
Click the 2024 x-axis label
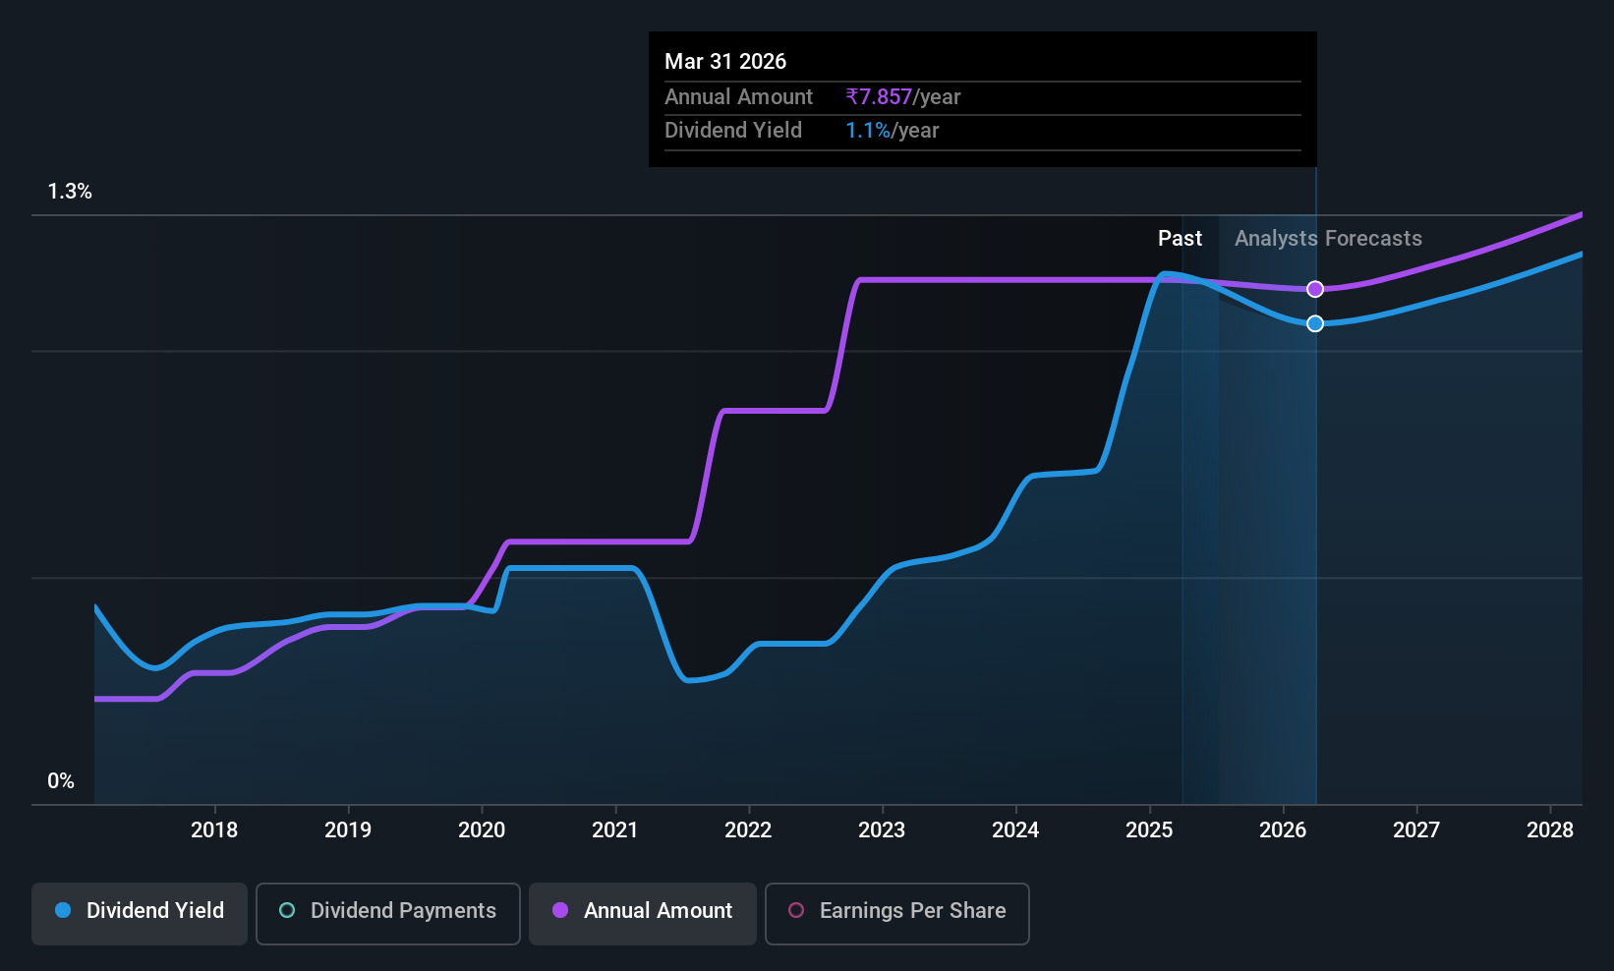[1015, 830]
